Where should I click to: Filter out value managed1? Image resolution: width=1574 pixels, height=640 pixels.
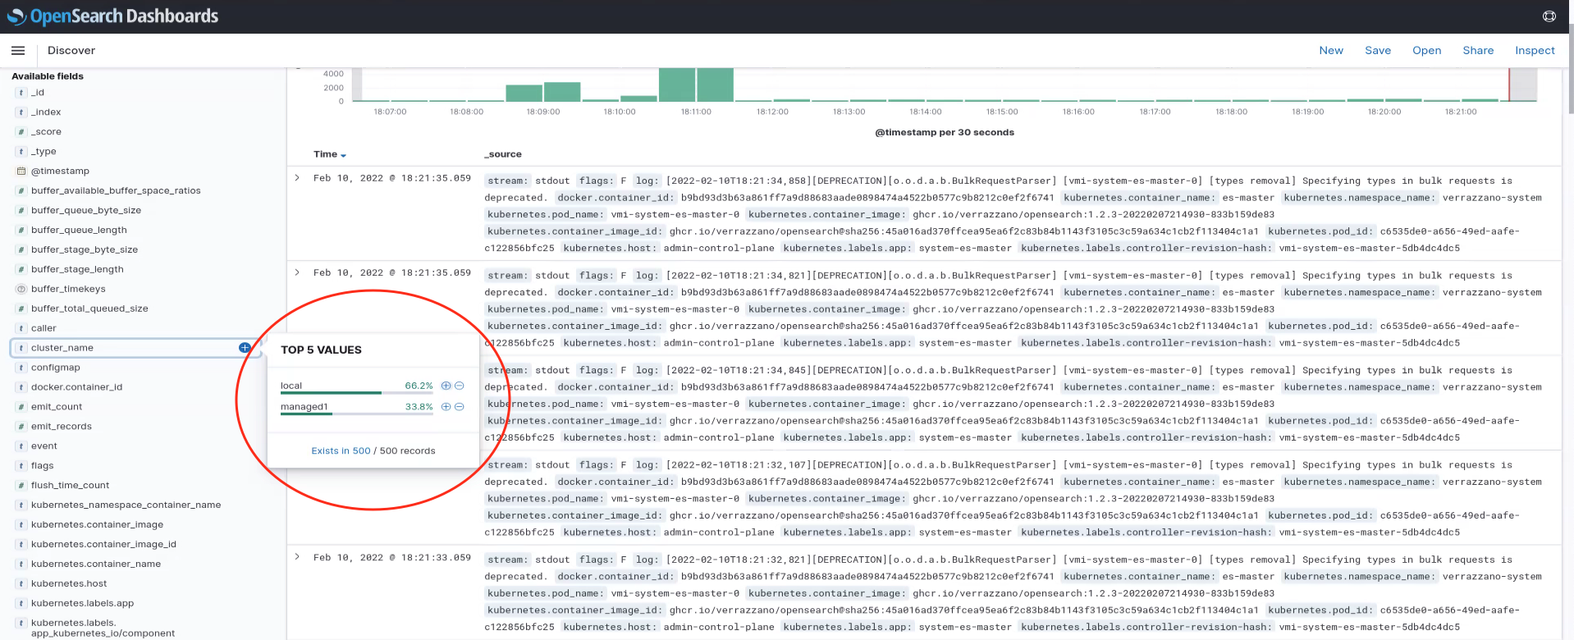(460, 407)
